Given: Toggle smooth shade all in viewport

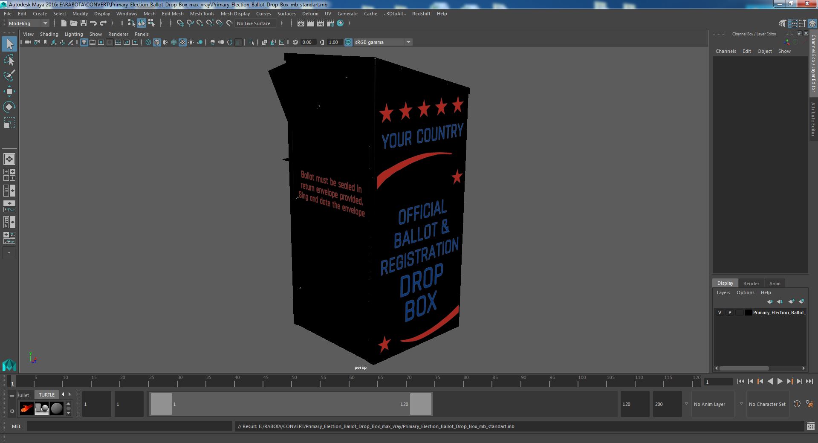Looking at the screenshot, I should (157, 42).
